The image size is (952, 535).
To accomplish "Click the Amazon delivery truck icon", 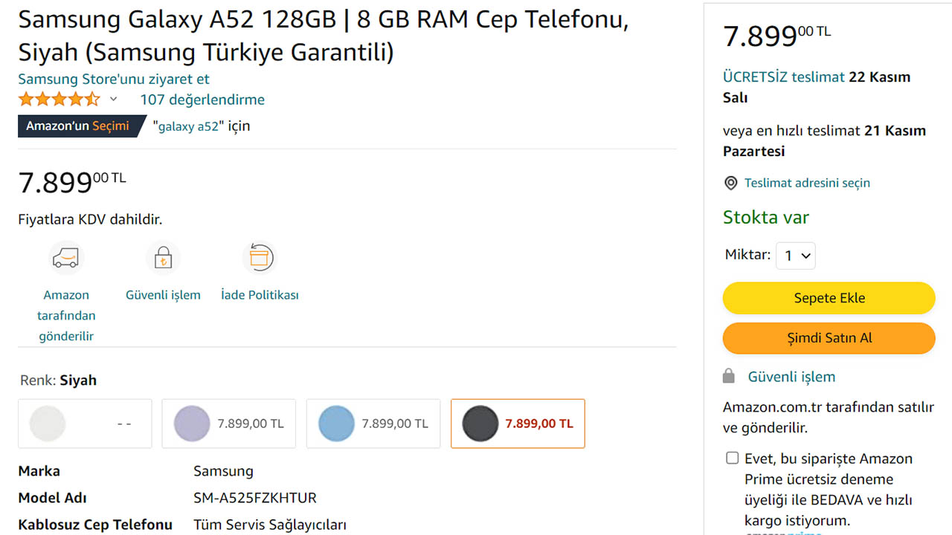I will 66,259.
